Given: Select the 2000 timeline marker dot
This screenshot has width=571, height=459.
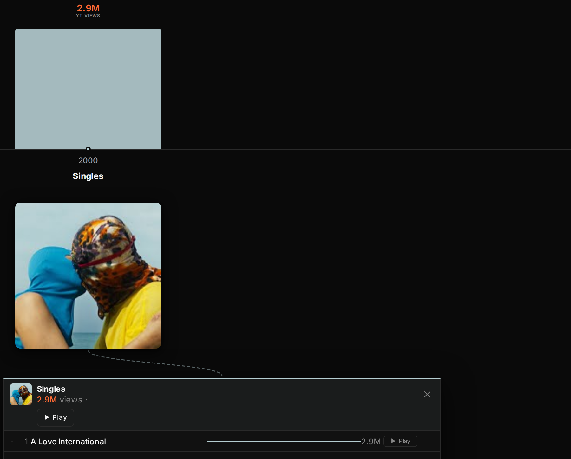Looking at the screenshot, I should [88, 149].
